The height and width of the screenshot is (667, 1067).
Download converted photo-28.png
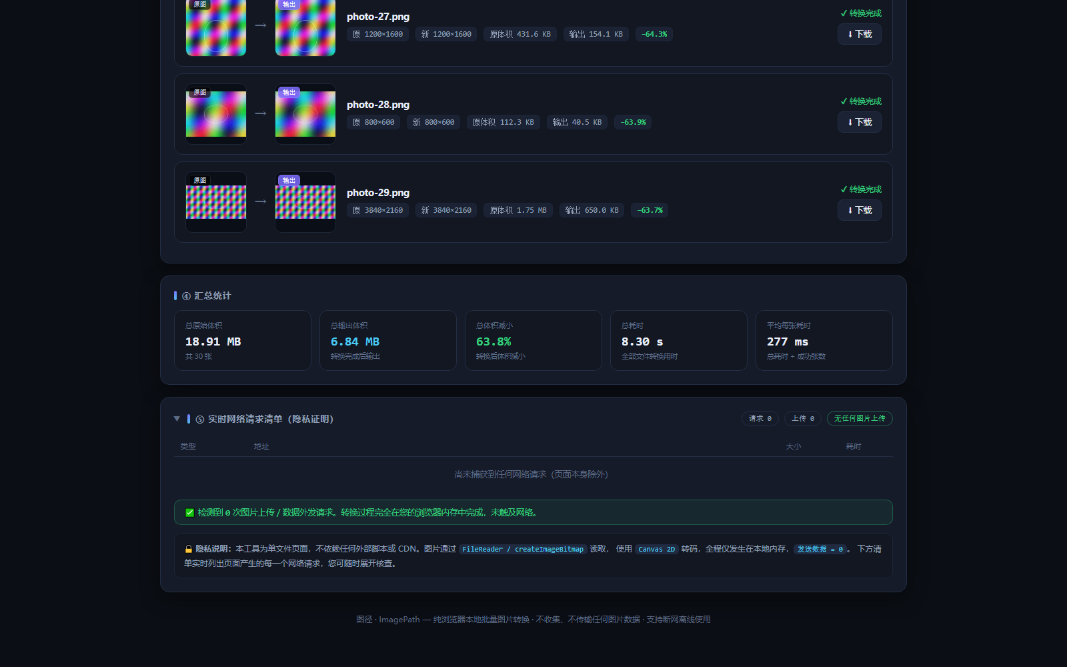point(859,122)
